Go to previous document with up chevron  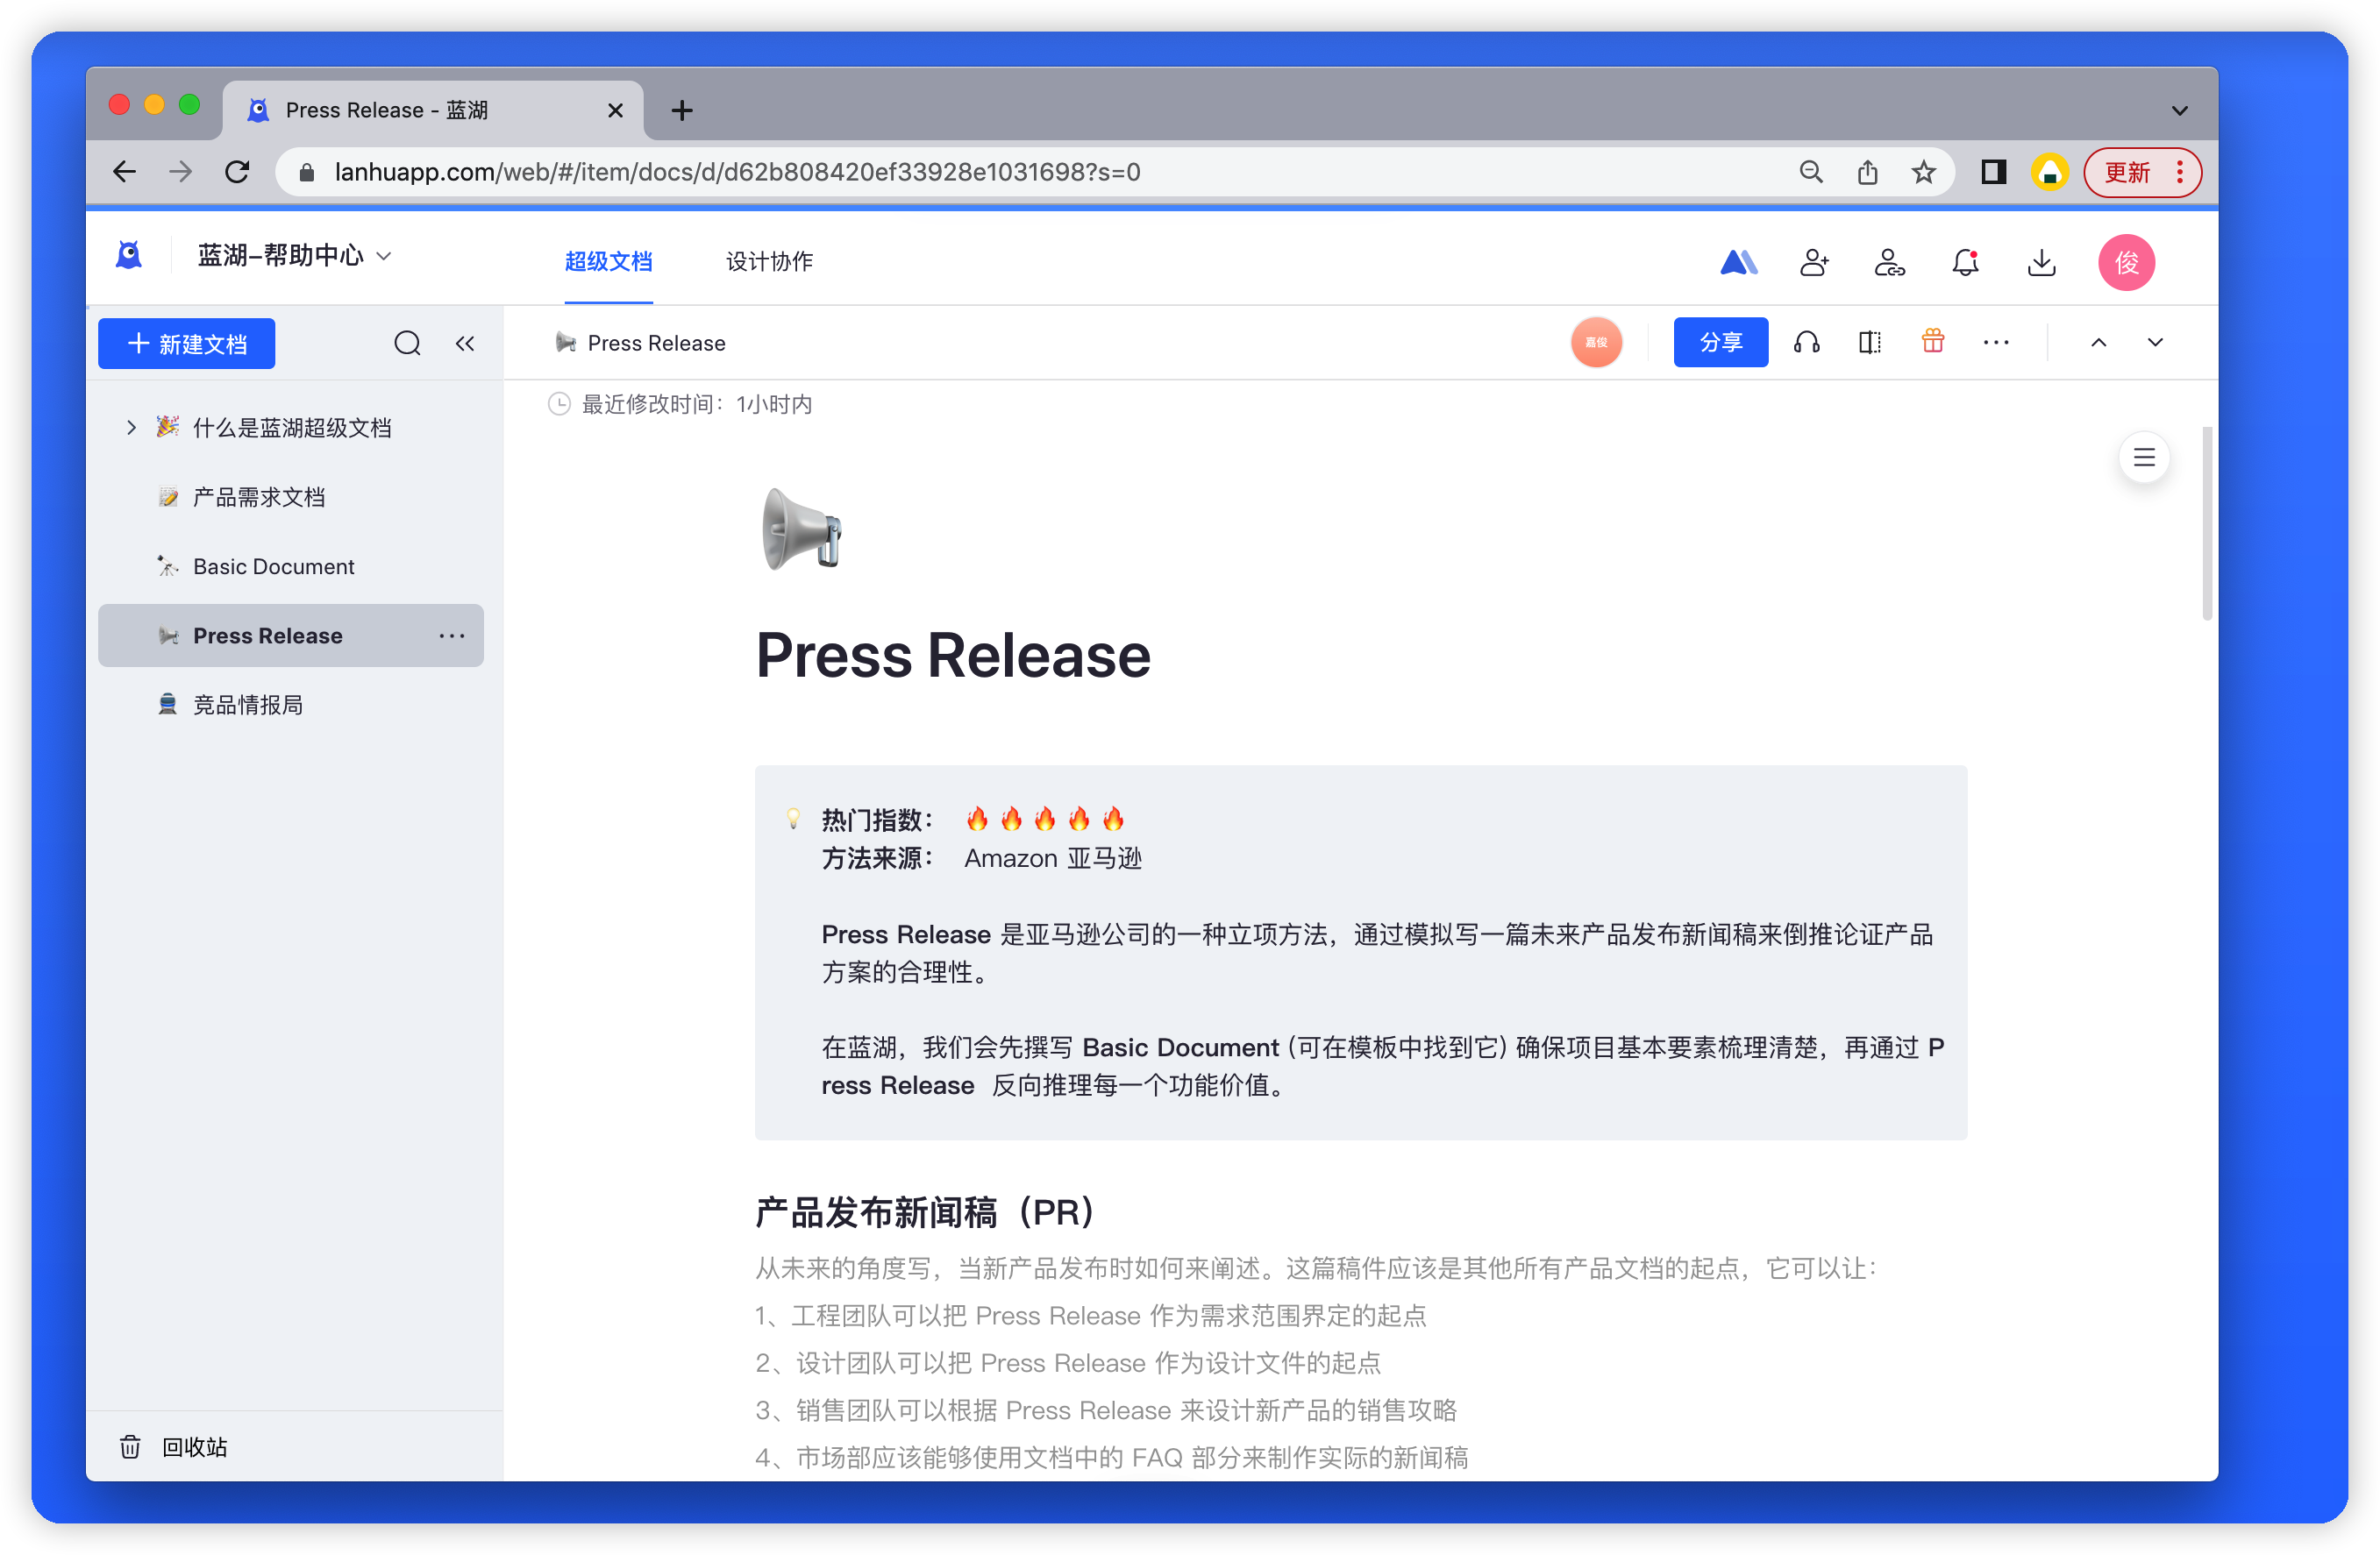tap(2098, 343)
